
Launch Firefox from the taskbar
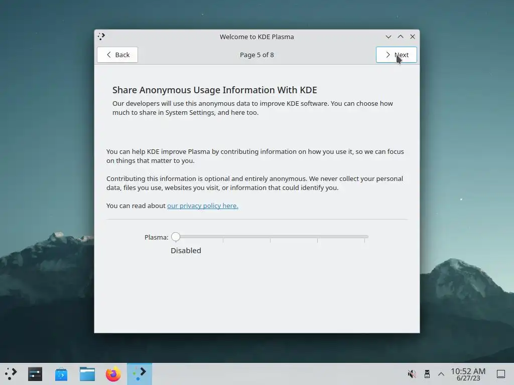click(113, 374)
